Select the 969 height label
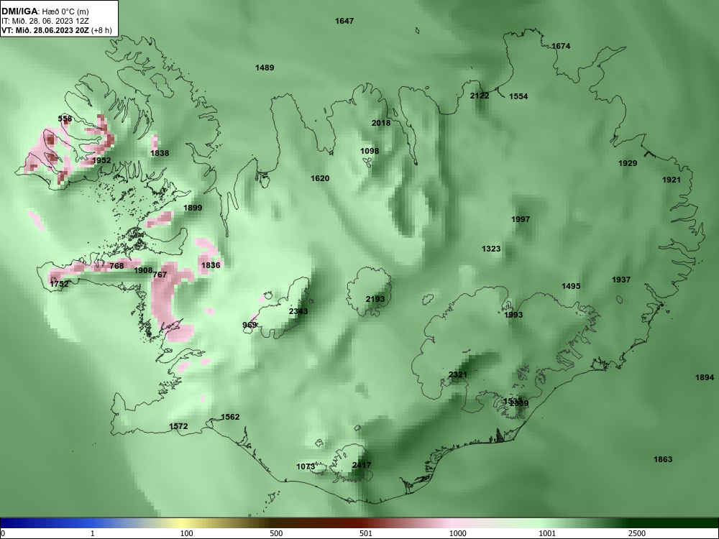The width and height of the screenshot is (719, 539). [249, 326]
